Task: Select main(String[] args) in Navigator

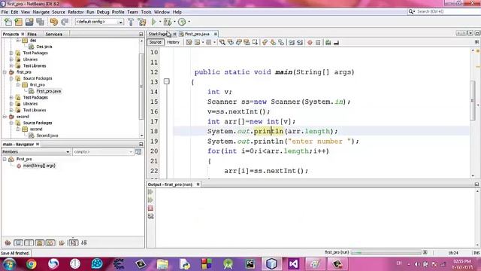Action: (x=39, y=166)
